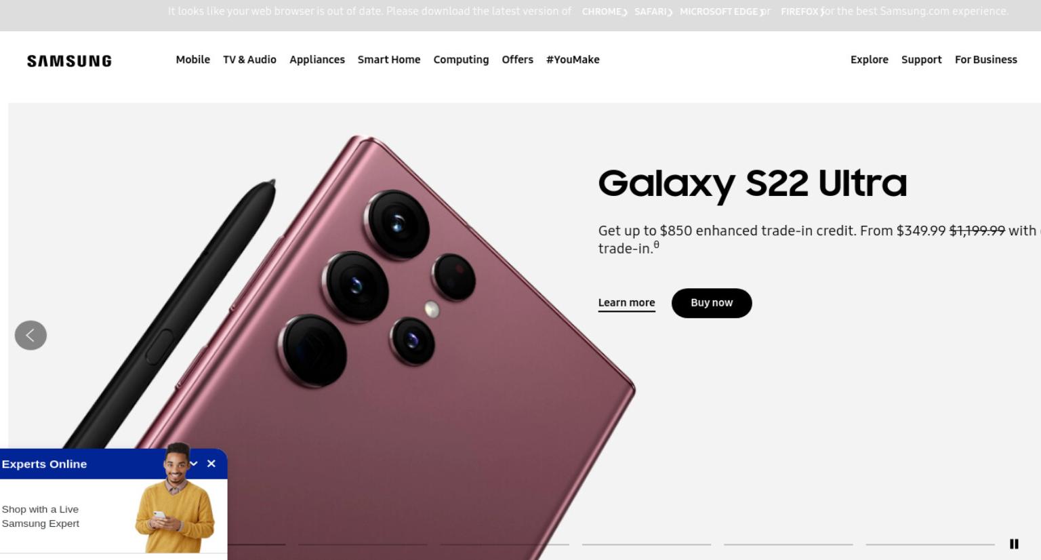Viewport: 1041px width, 560px height.
Task: Expand the Computing menu
Action: coord(461,60)
